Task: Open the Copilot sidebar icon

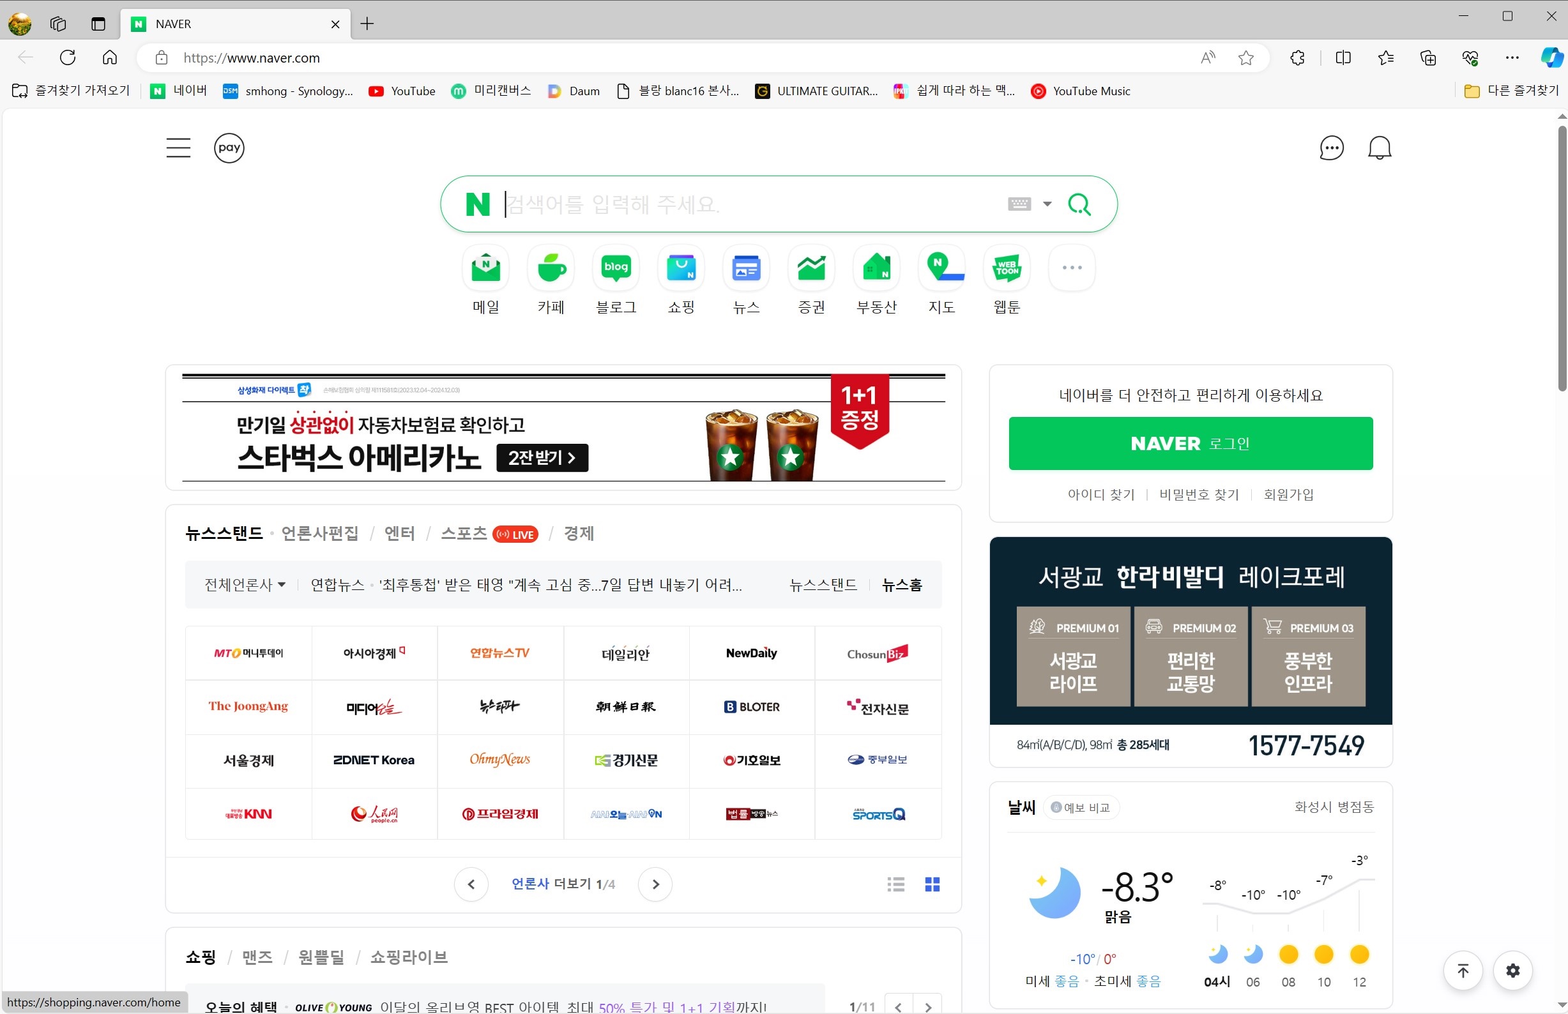Action: pos(1551,58)
